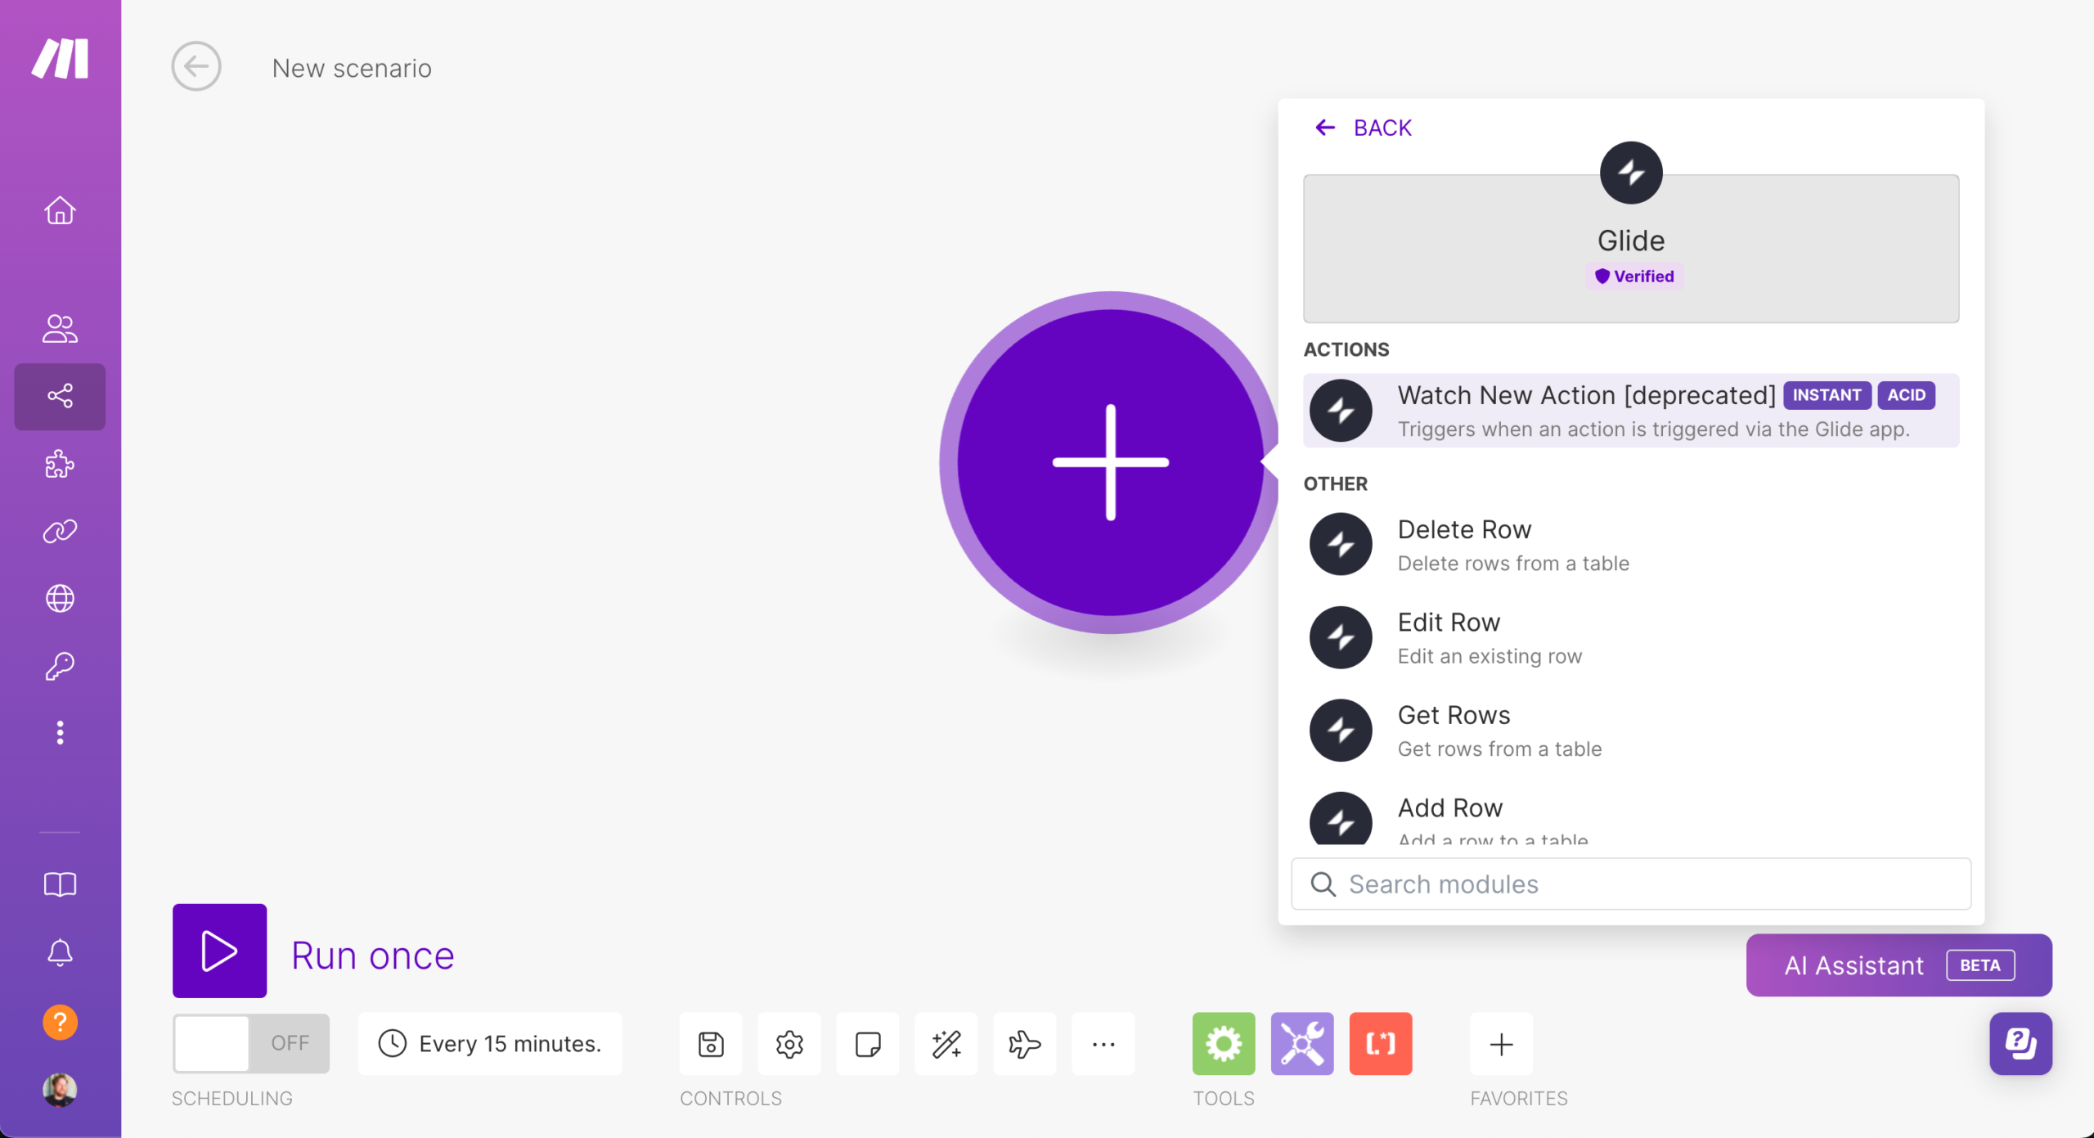Go back with the circled arrow
This screenshot has width=2094, height=1138.
[x=196, y=66]
